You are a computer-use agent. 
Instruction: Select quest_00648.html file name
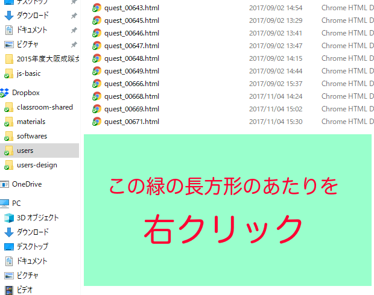click(x=132, y=58)
